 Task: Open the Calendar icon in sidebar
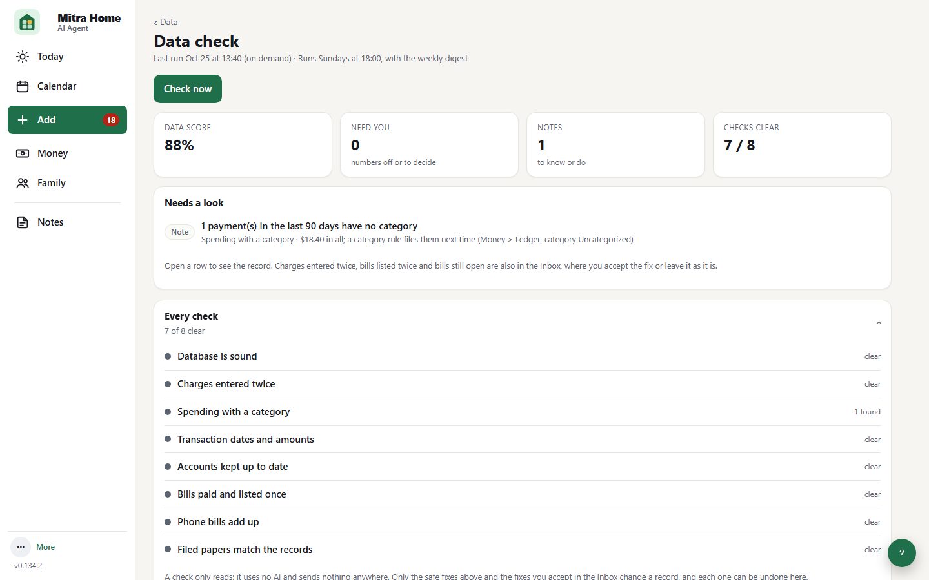tap(23, 86)
